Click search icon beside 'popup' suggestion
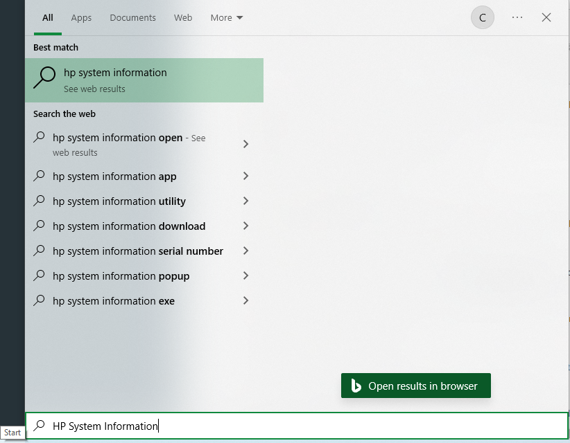Screen dimensions: 570x443 (39, 275)
